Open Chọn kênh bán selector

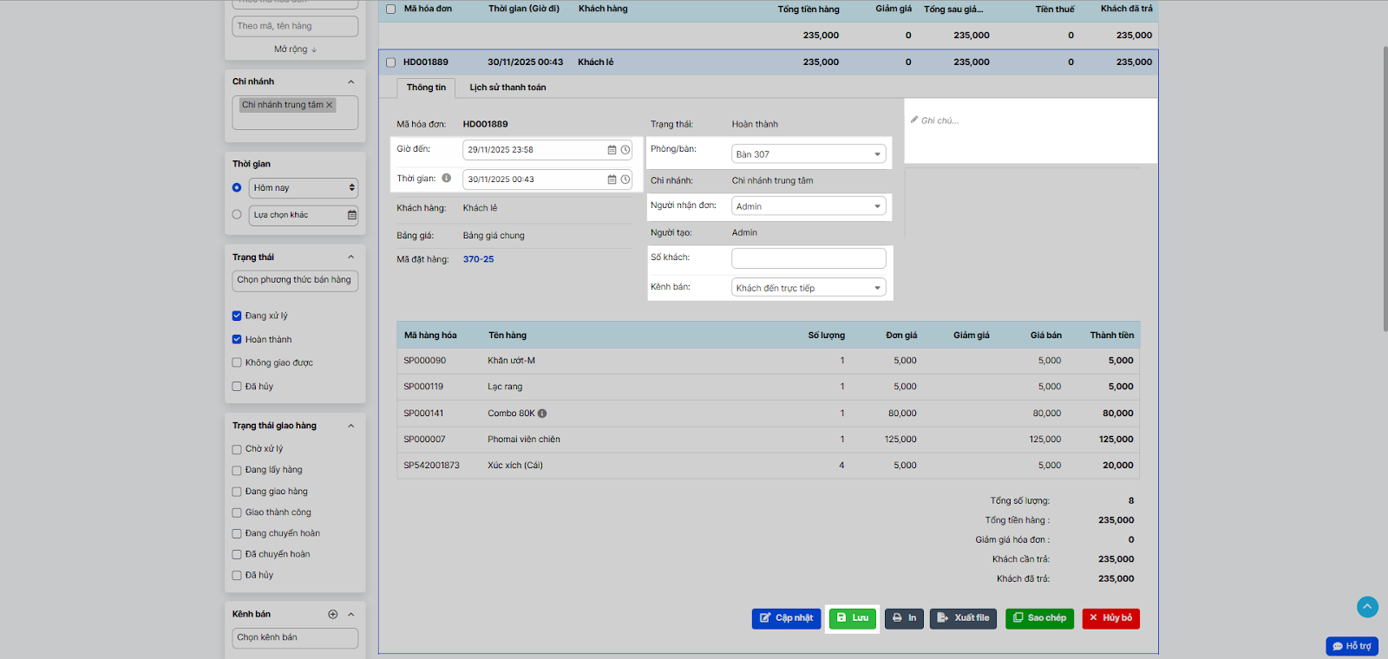(295, 637)
